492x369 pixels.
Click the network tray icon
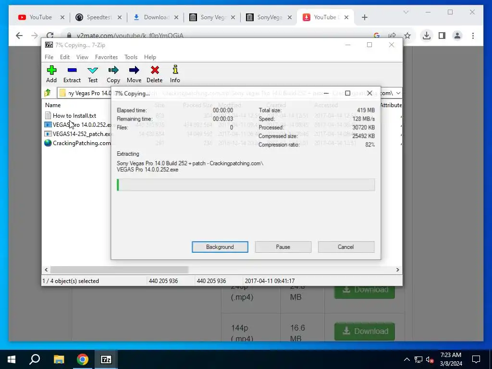(x=418, y=359)
